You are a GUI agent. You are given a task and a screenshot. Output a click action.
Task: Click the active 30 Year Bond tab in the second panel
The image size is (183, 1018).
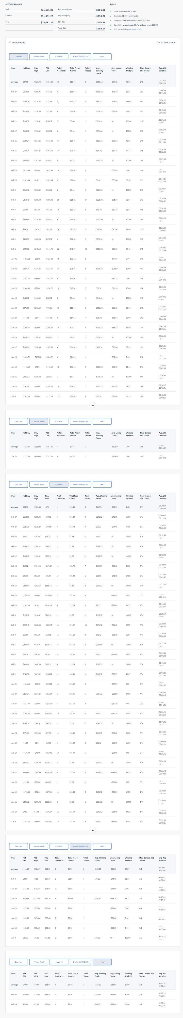tap(39, 421)
